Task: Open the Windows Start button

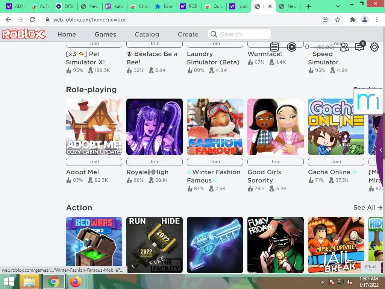Action: (9, 281)
